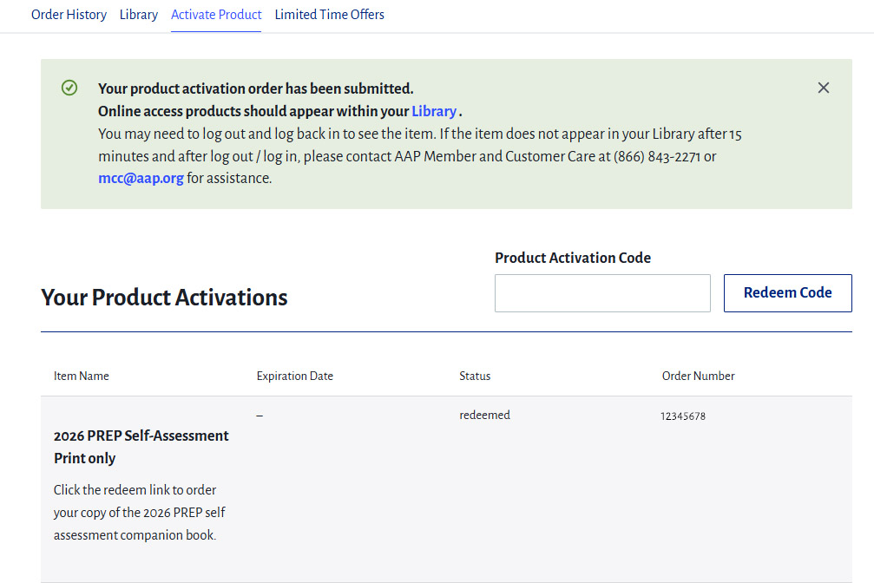Go to Limited Time Offers tab
Viewport: 874px width, 583px height.
329,15
